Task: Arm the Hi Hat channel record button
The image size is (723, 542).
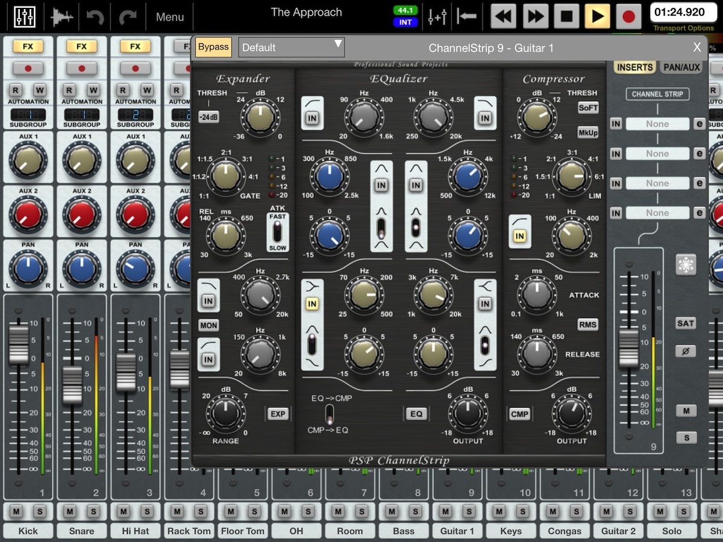Action: (x=135, y=69)
